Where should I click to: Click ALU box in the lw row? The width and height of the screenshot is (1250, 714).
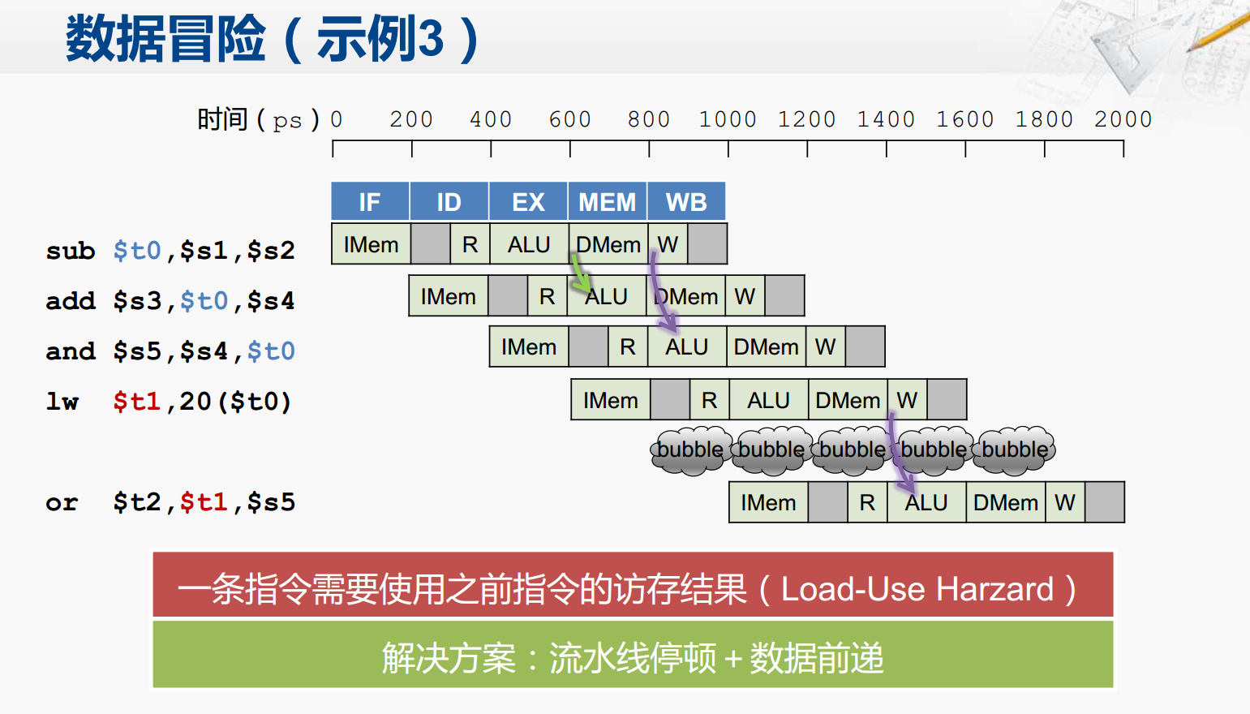769,400
